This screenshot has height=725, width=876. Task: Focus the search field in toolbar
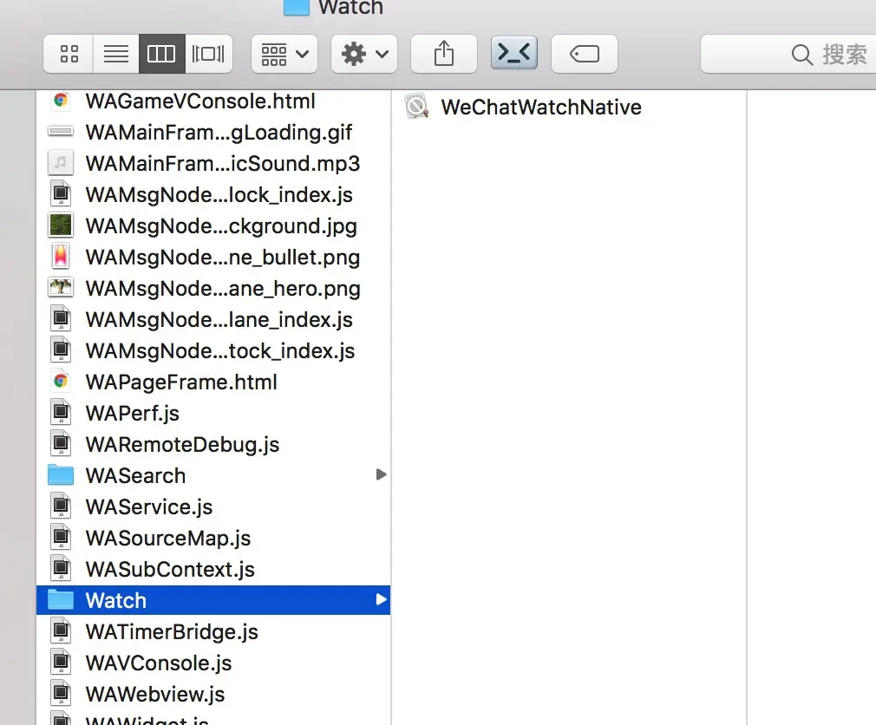coord(788,54)
